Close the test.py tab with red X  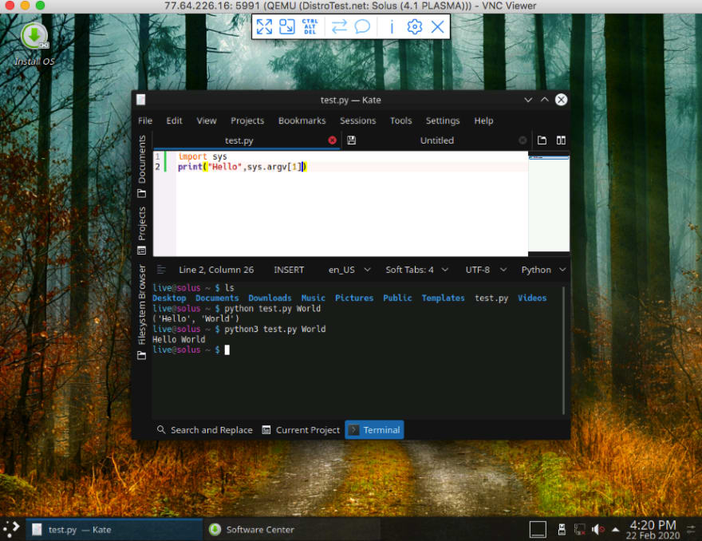332,140
